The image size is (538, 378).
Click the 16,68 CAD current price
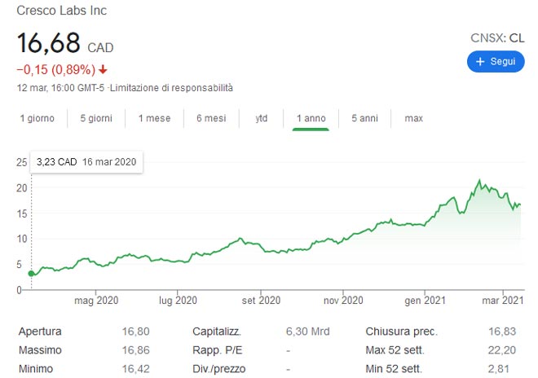coord(65,44)
